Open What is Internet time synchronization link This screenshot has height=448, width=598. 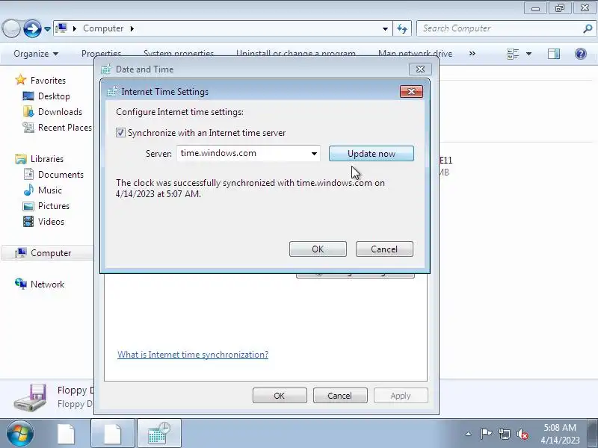click(x=193, y=355)
